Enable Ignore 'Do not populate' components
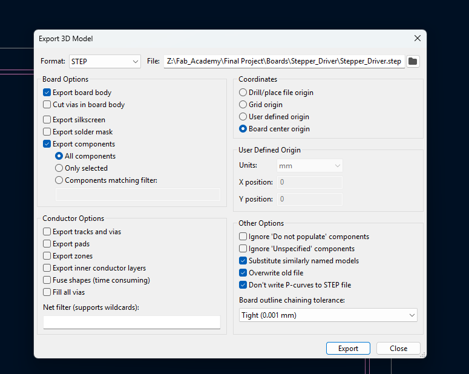 (243, 237)
